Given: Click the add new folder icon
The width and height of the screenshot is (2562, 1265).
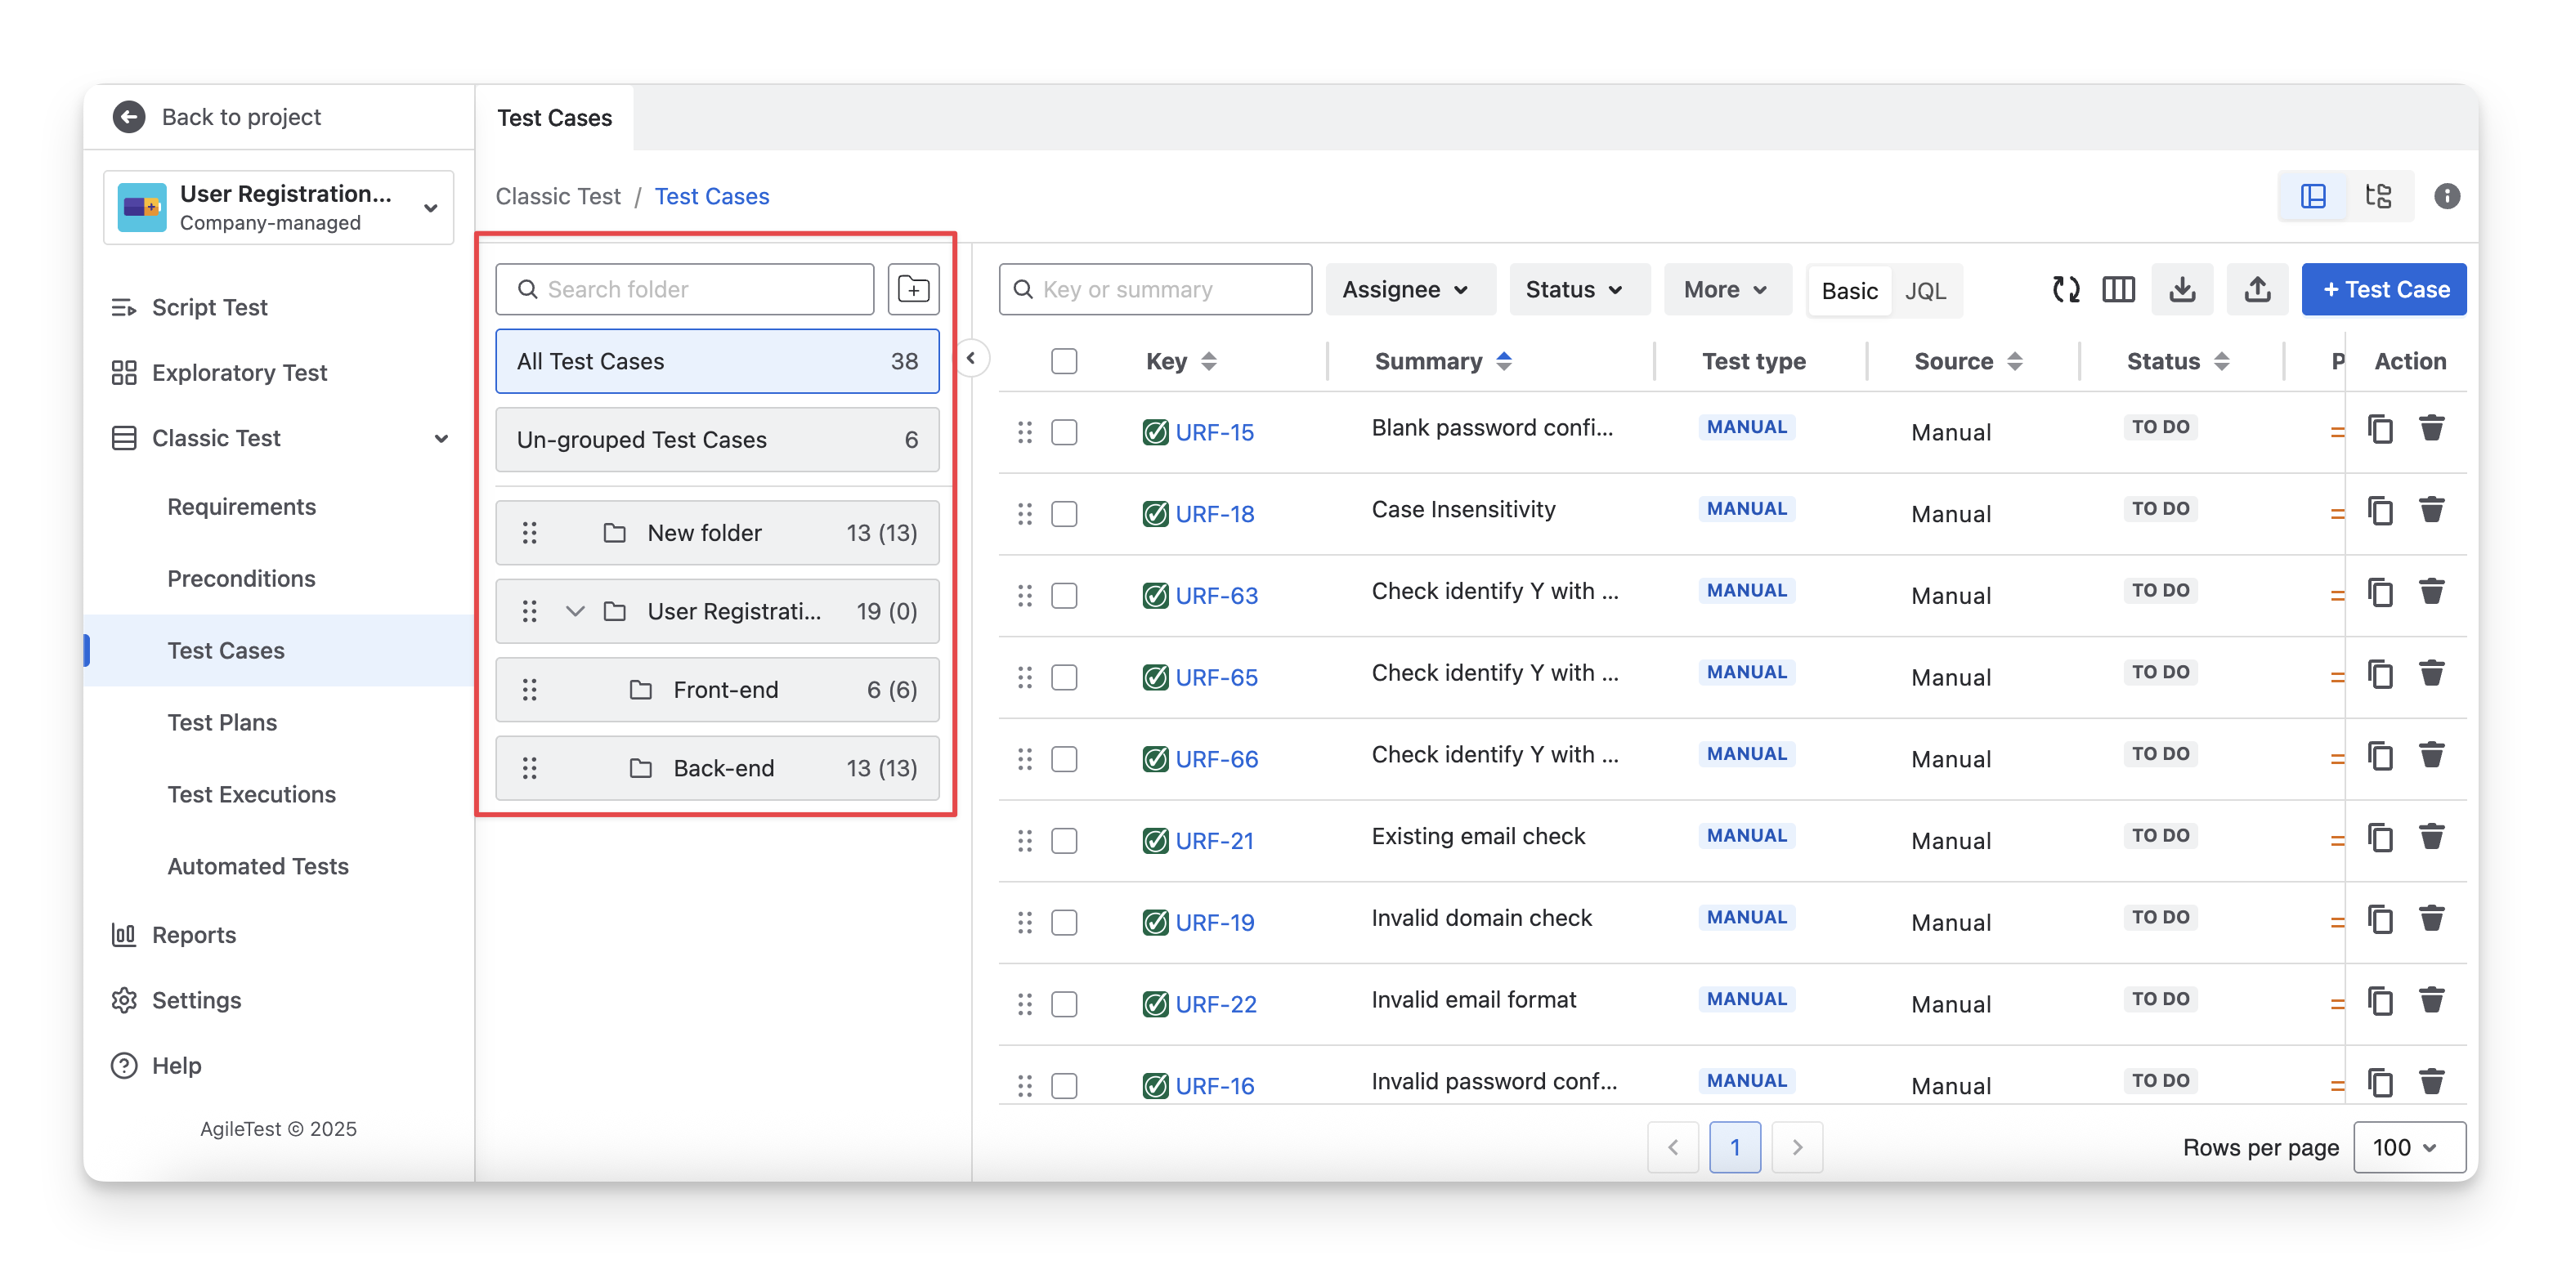Looking at the screenshot, I should click(x=913, y=289).
